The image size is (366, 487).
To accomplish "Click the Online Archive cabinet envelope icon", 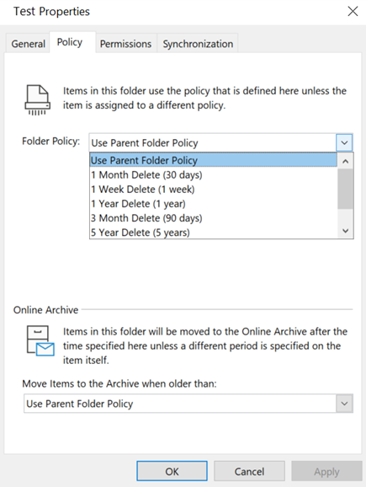I will coord(40,340).
